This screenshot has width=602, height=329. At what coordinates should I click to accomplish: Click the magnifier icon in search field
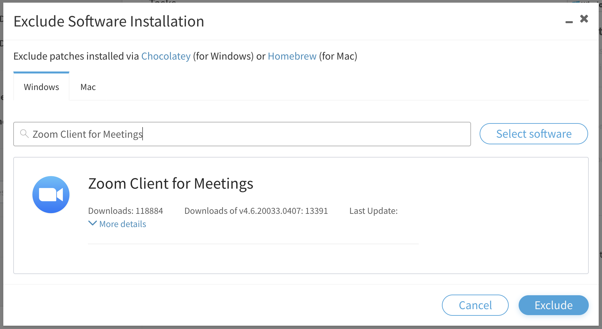point(24,134)
